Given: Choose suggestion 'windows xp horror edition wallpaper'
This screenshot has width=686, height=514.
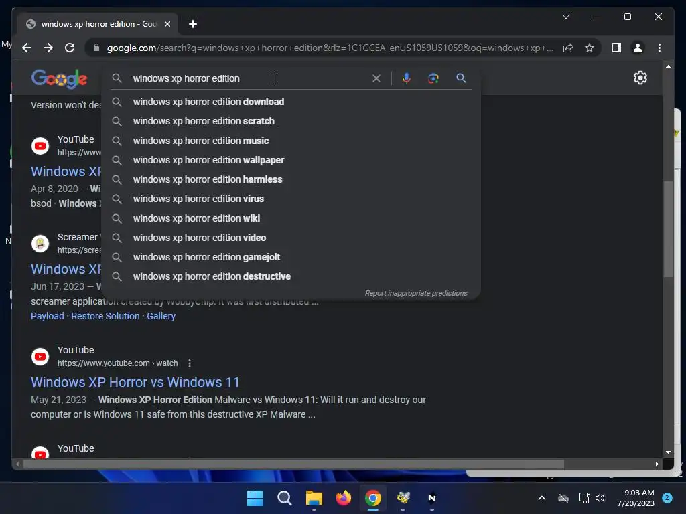Looking at the screenshot, I should 291,160.
